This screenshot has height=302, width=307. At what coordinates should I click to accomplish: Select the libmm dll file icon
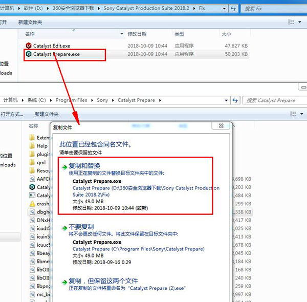(x=32, y=261)
